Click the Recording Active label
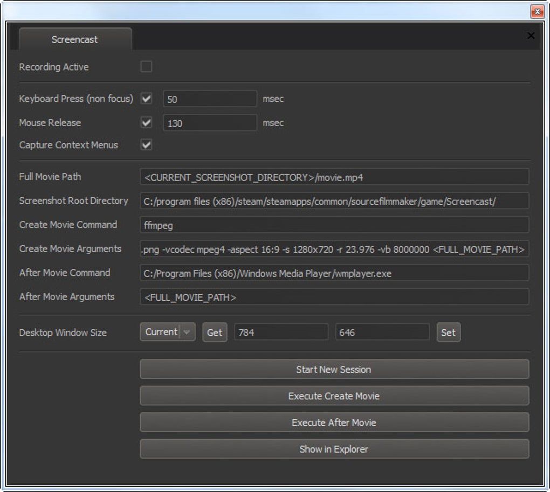 point(54,67)
